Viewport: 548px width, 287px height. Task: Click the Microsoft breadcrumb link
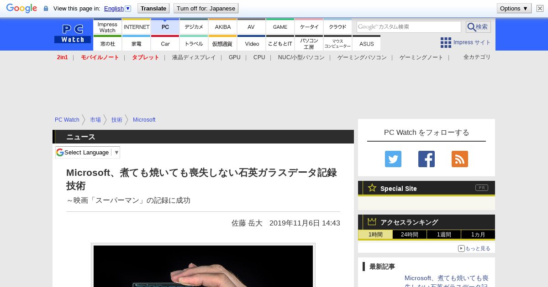(x=144, y=120)
